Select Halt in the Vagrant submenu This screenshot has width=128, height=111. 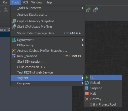[x=103, y=94]
